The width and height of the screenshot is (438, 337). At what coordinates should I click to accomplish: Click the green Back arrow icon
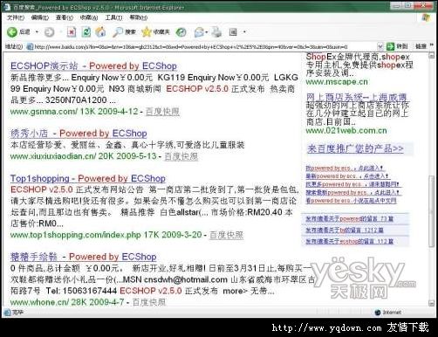[12, 32]
